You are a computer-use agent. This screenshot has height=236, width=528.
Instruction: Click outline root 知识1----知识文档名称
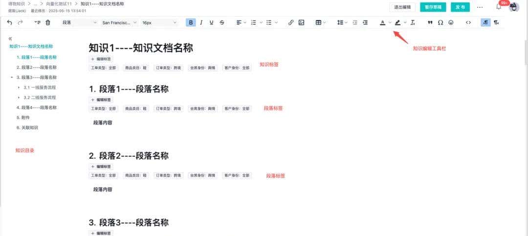31,46
